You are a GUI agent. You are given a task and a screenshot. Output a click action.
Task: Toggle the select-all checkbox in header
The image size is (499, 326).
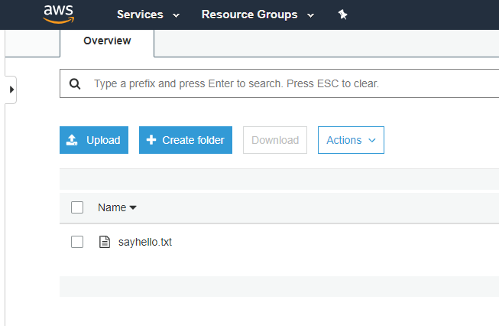[x=77, y=207]
